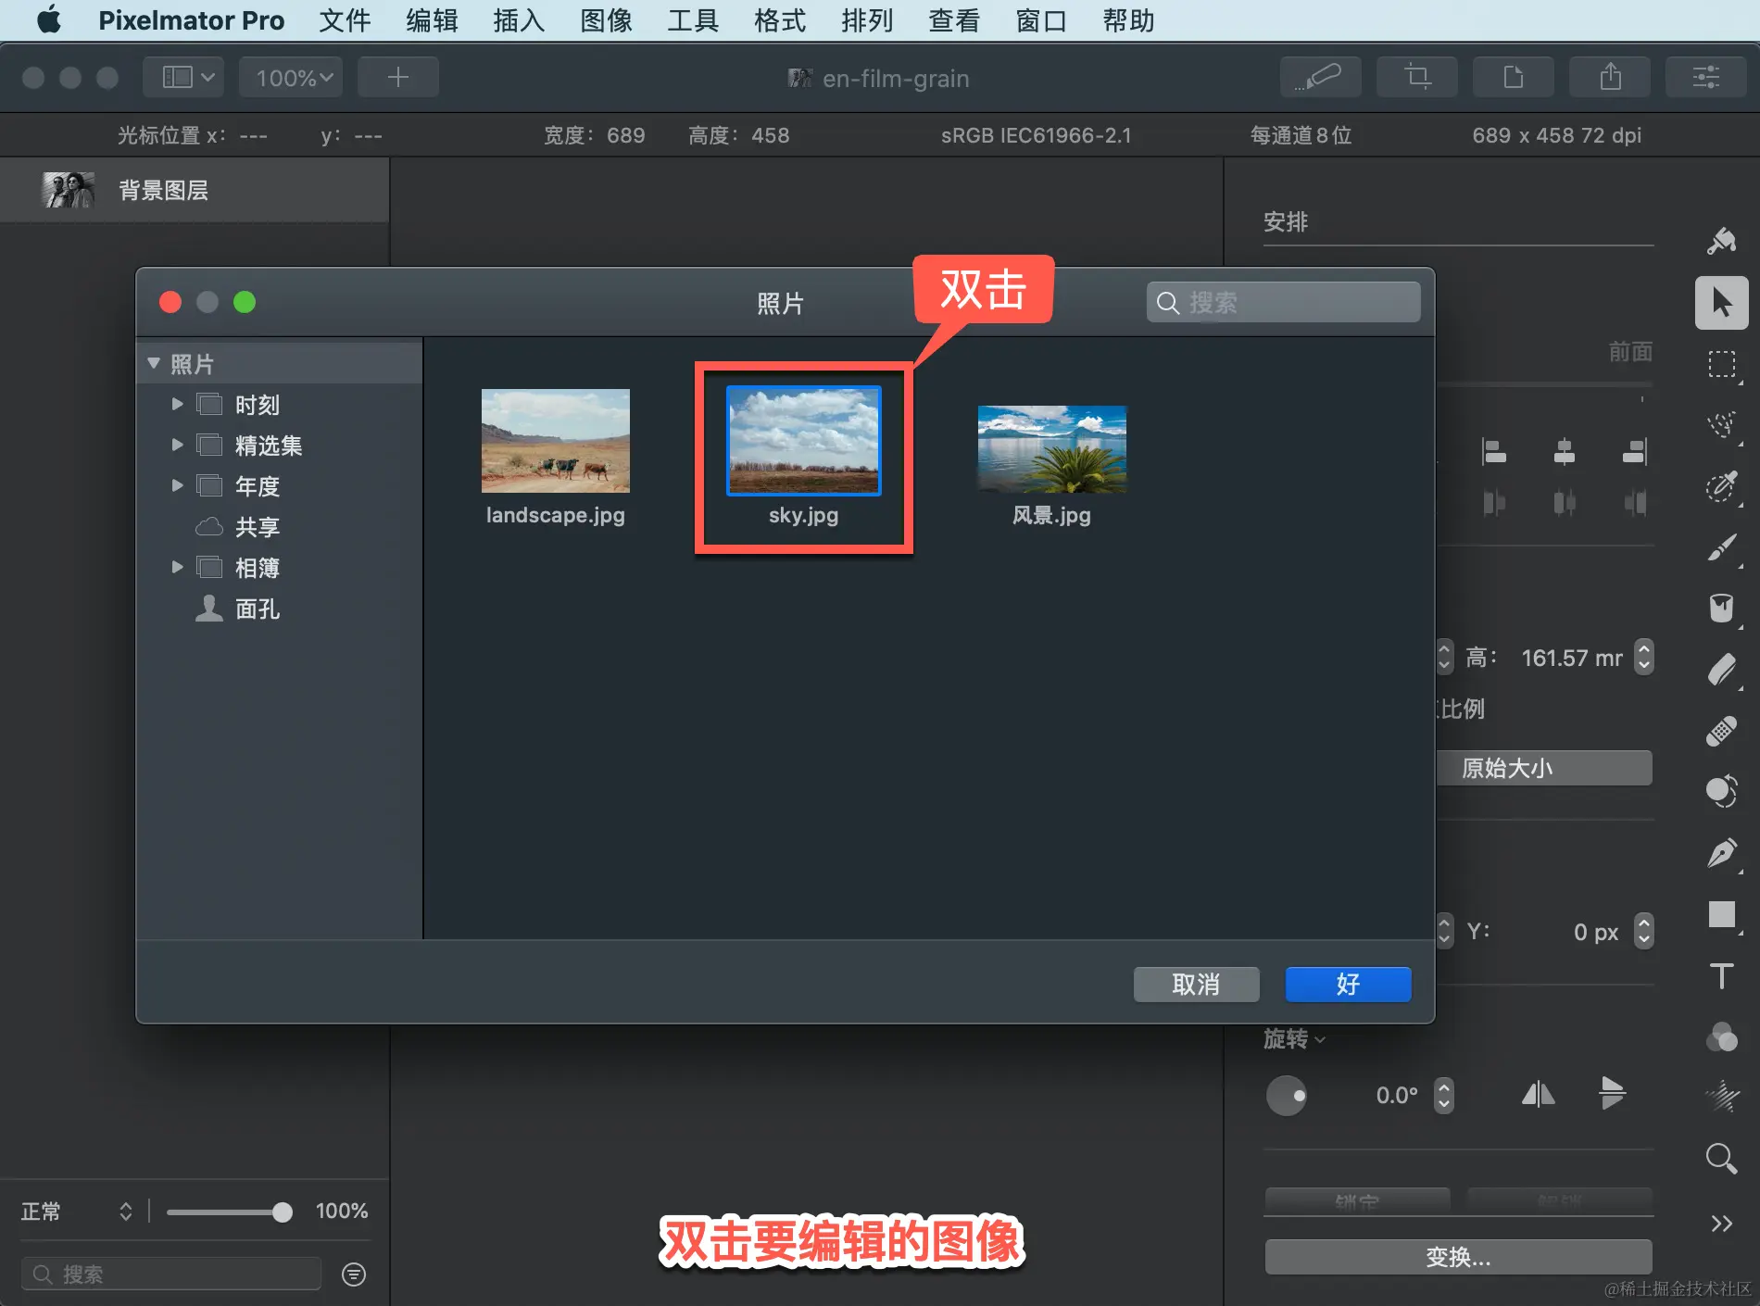Click the plus Add button in toolbar
1760x1306 pixels.
pyautogui.click(x=398, y=77)
